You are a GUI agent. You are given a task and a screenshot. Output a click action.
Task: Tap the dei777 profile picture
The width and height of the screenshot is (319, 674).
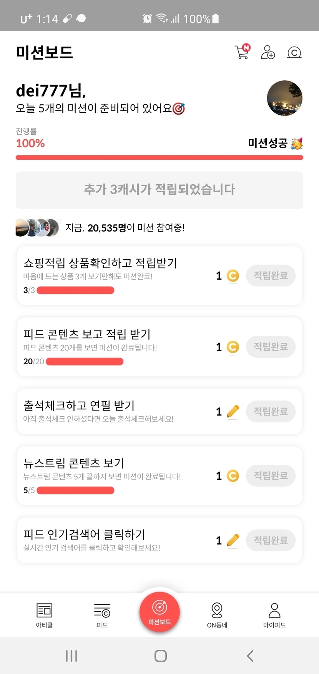coord(284,98)
